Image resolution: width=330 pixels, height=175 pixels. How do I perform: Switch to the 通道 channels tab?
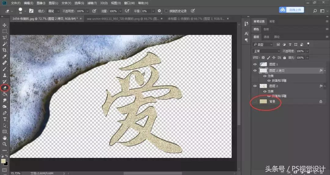pyautogui.click(x=266, y=37)
